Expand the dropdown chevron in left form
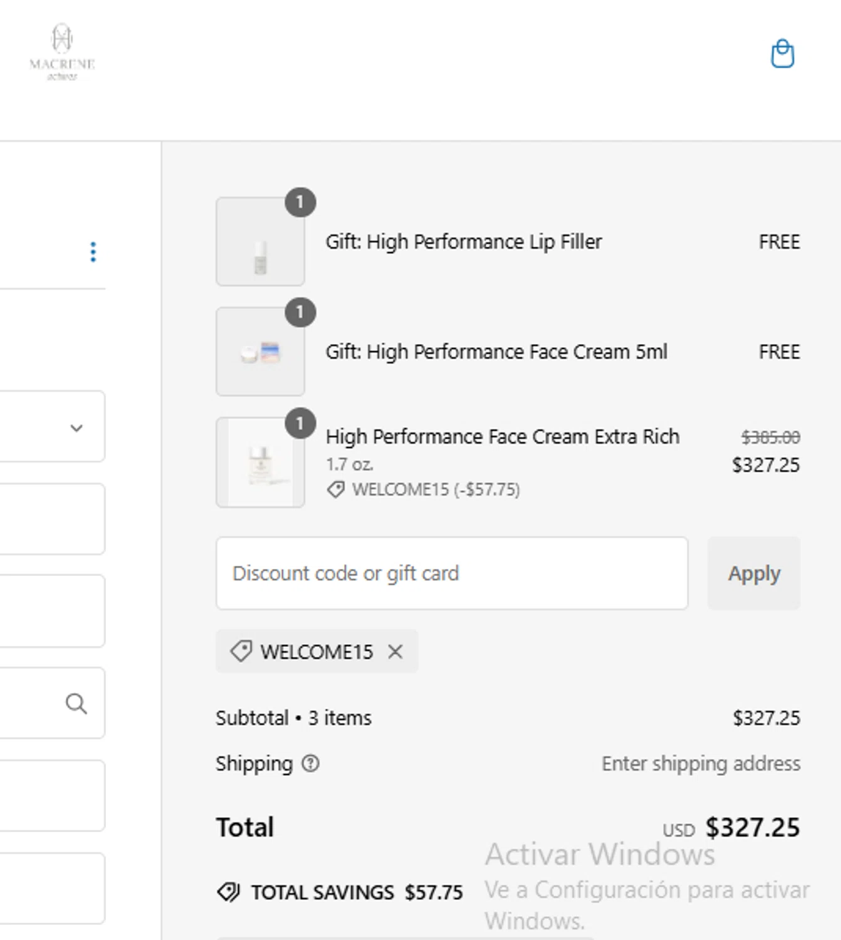Screen dimensions: 841x940 (x=76, y=428)
